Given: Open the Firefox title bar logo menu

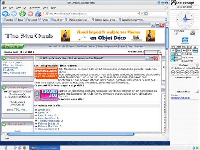Looking at the screenshot, I should point(3,3).
